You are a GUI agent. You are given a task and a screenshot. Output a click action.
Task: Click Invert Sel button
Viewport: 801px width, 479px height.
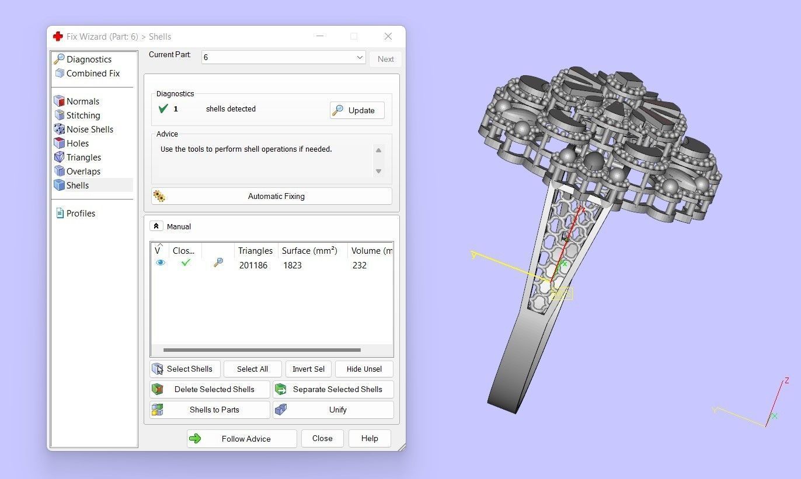click(309, 369)
